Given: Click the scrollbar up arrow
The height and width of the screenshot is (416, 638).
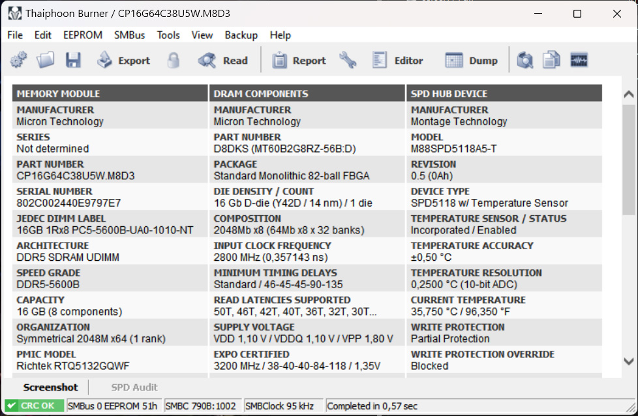Looking at the screenshot, I should [629, 95].
